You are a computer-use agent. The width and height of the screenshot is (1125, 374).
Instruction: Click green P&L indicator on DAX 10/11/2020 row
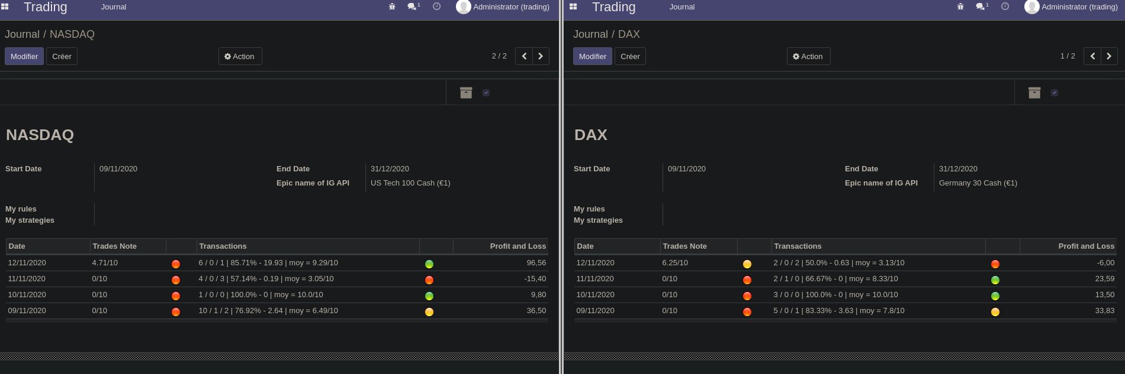click(995, 296)
